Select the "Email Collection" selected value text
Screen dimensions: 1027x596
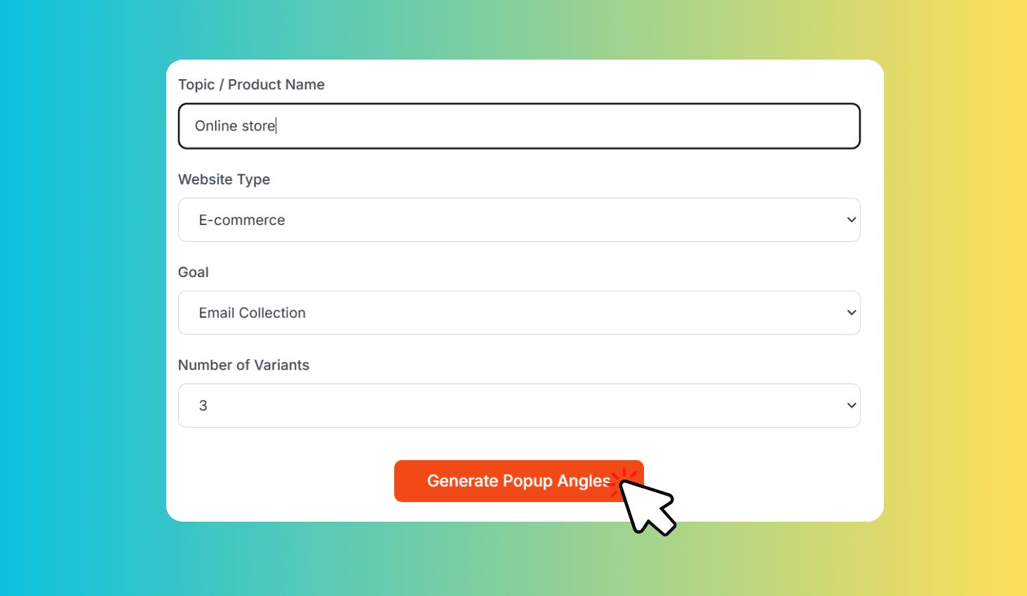click(253, 313)
